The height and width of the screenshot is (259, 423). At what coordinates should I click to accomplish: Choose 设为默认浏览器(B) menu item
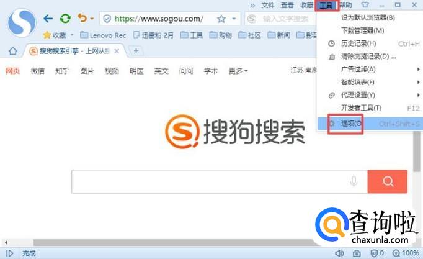(368, 17)
